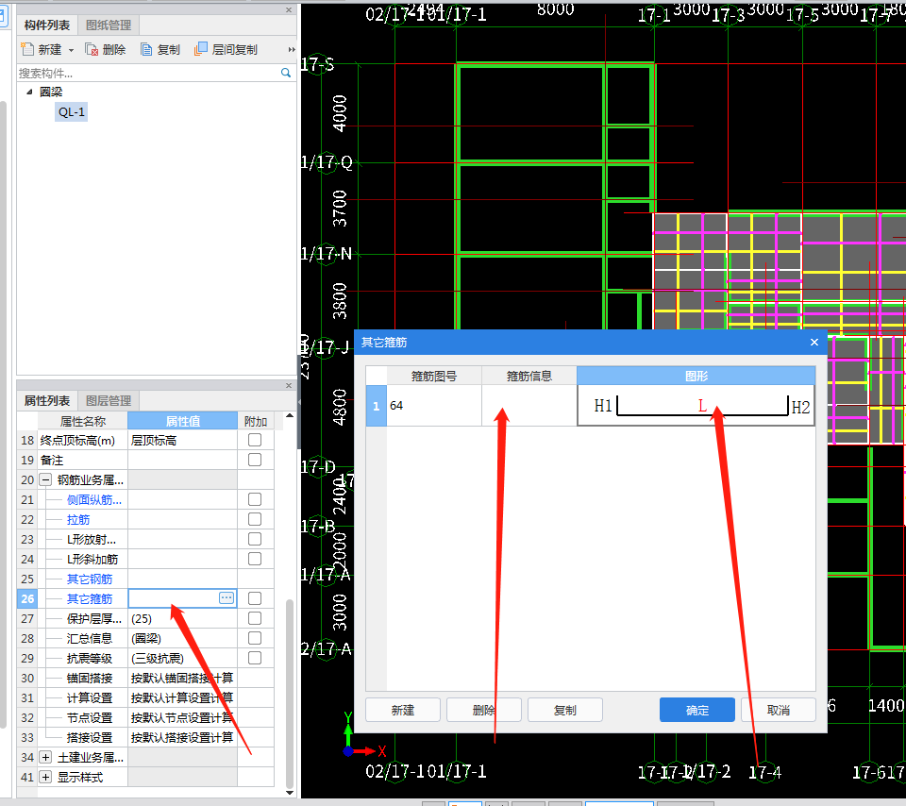Click the property list scrollbar down arrow

[290, 793]
